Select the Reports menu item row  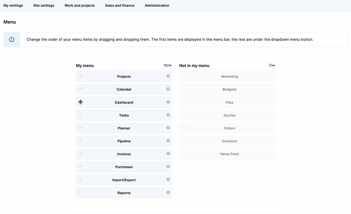pos(124,193)
